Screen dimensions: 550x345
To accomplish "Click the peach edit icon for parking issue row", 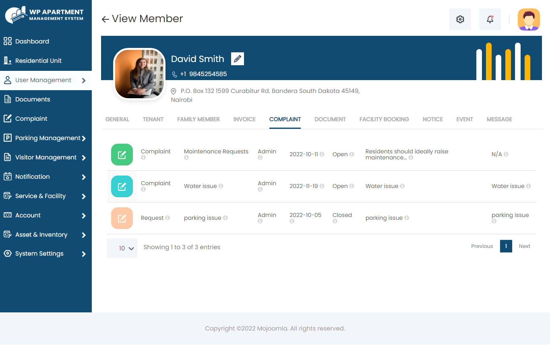I will 122,218.
